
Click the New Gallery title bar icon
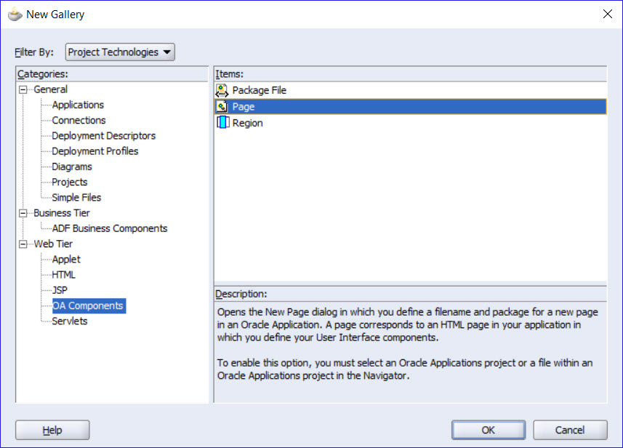click(x=15, y=13)
